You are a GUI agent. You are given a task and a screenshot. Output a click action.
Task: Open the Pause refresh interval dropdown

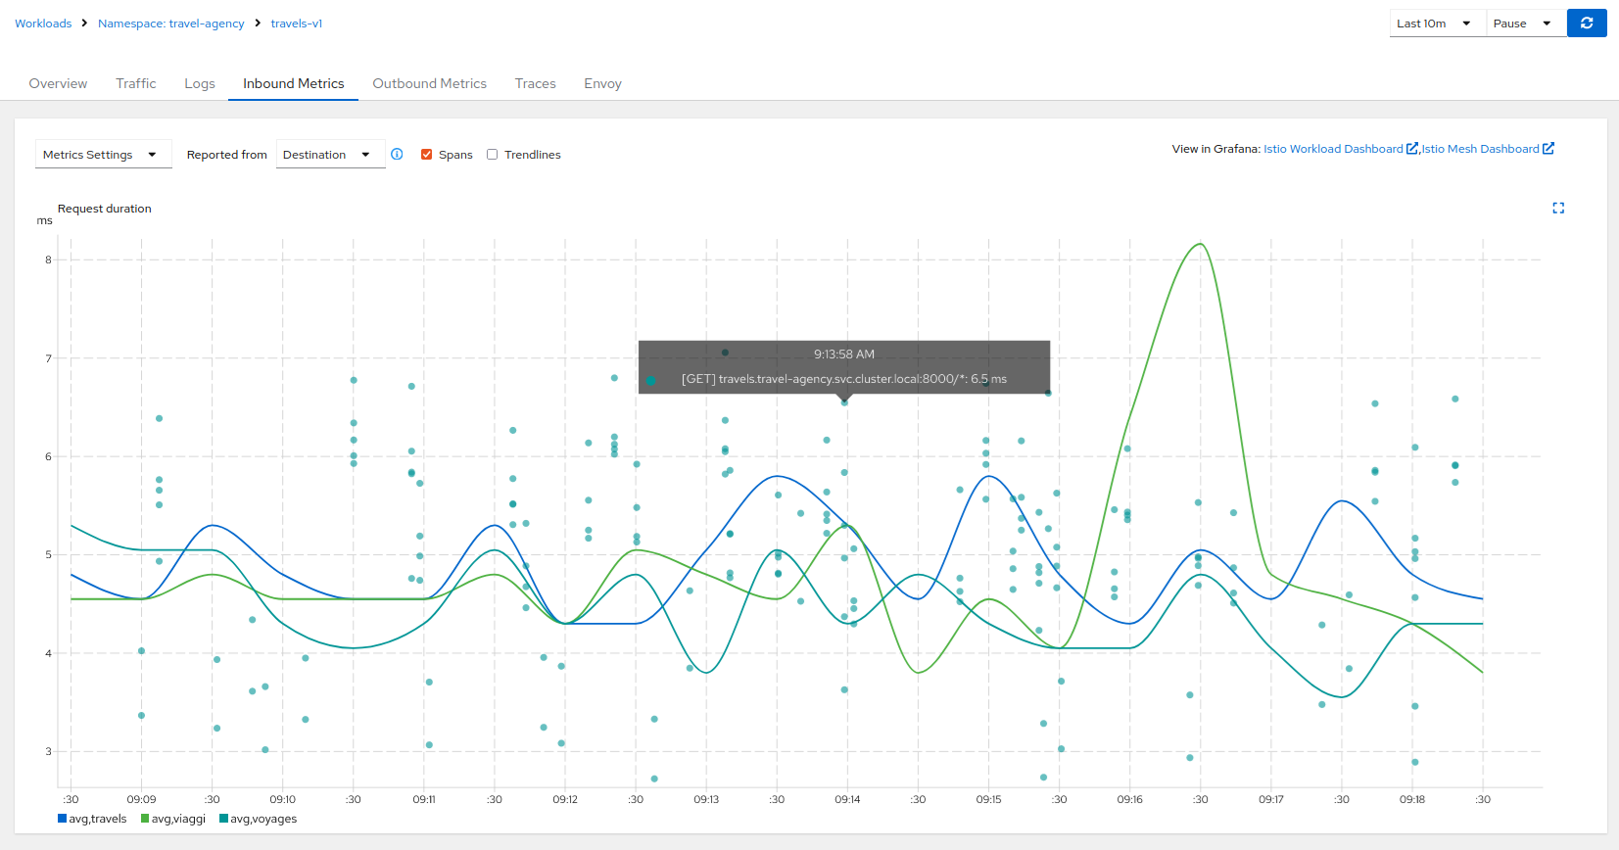click(1524, 24)
